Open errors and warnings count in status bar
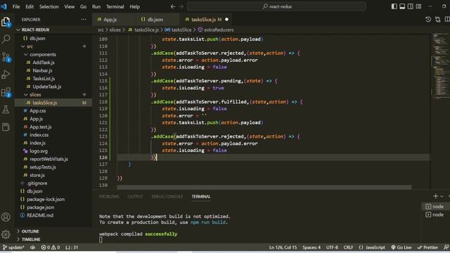This screenshot has width=450, height=253. tap(51, 247)
